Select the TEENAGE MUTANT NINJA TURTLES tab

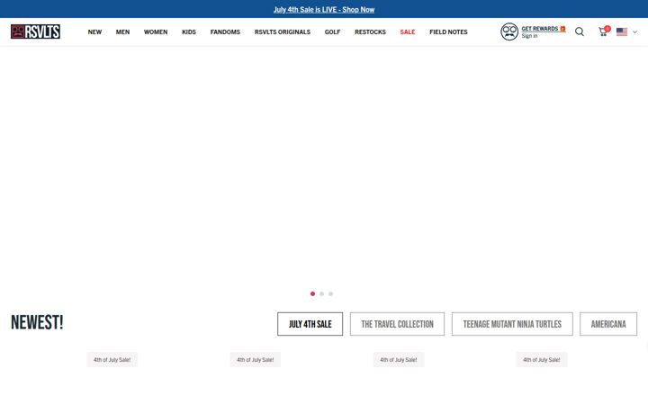[512, 324]
